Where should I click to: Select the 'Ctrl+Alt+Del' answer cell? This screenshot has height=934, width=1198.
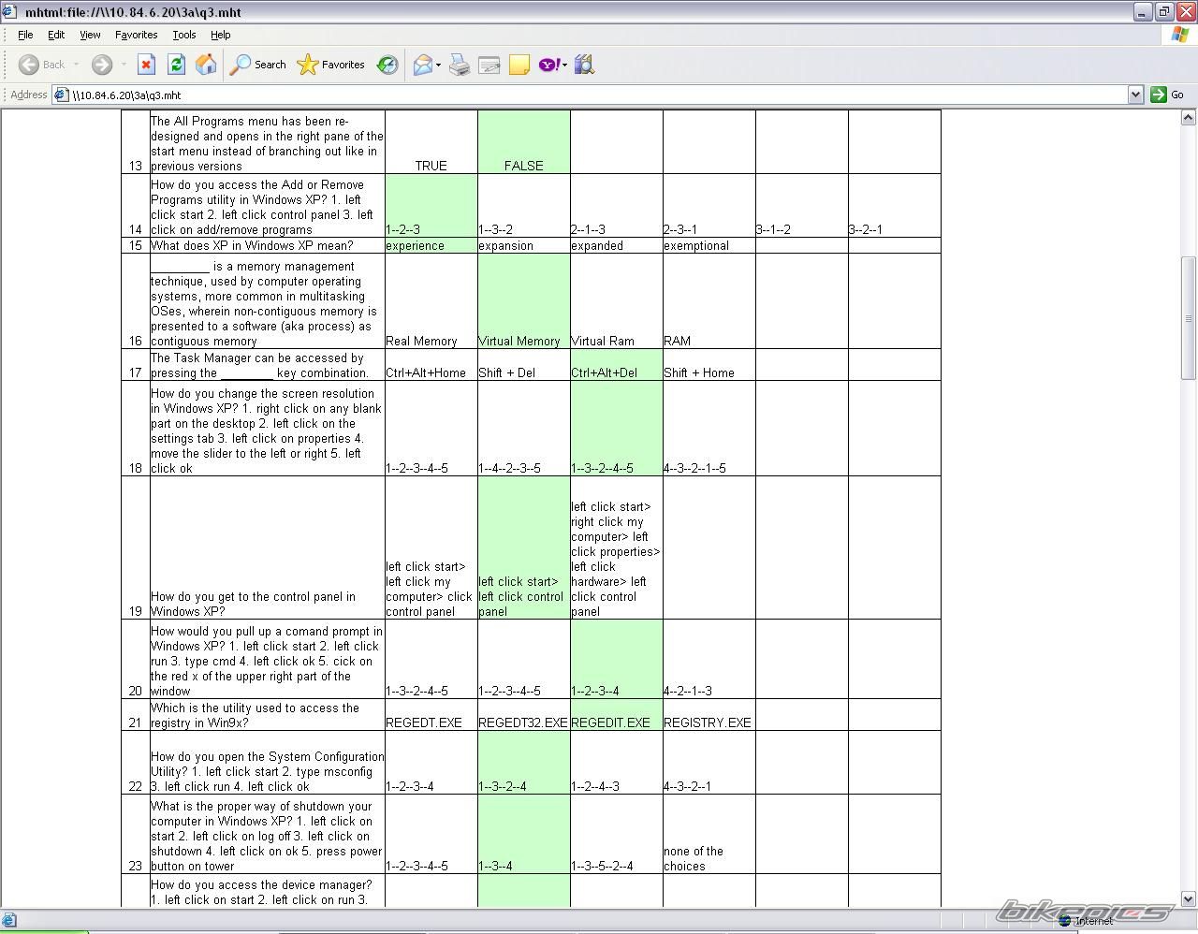pyautogui.click(x=617, y=365)
